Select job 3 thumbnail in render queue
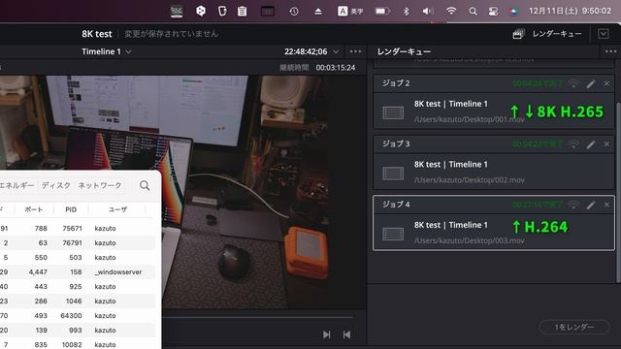Image resolution: width=621 pixels, height=349 pixels. (x=393, y=174)
